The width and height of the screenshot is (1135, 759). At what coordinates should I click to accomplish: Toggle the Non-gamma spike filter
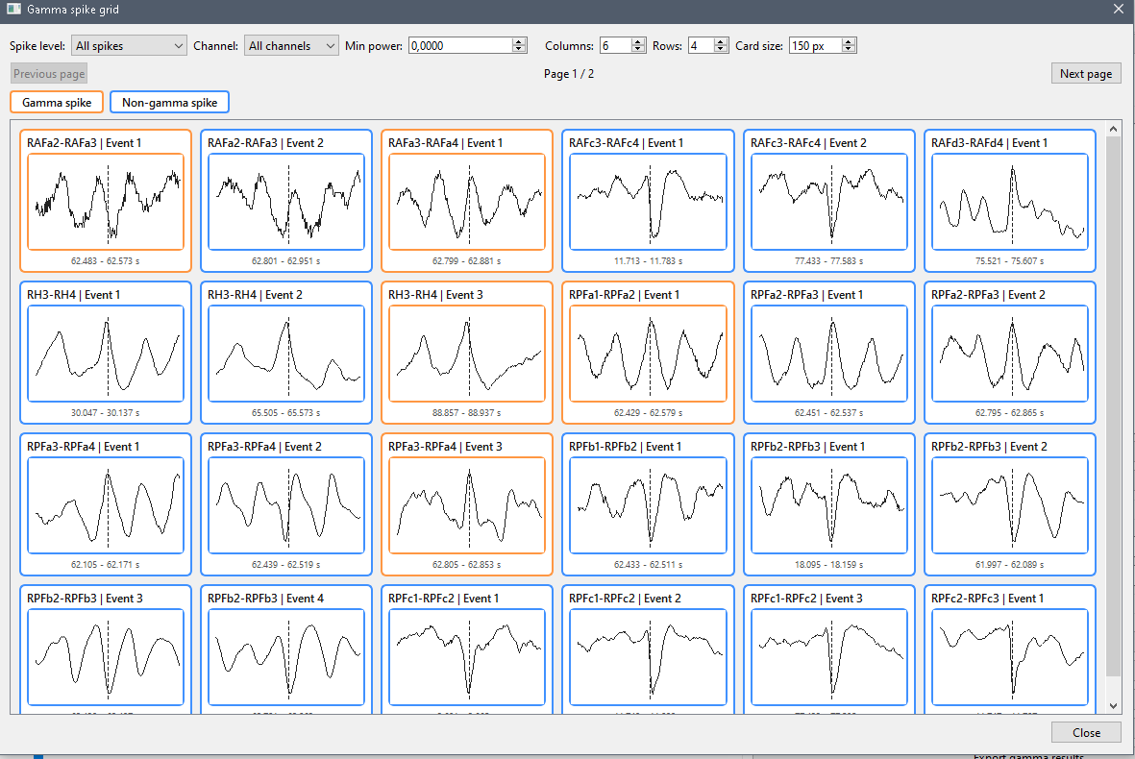coord(169,102)
